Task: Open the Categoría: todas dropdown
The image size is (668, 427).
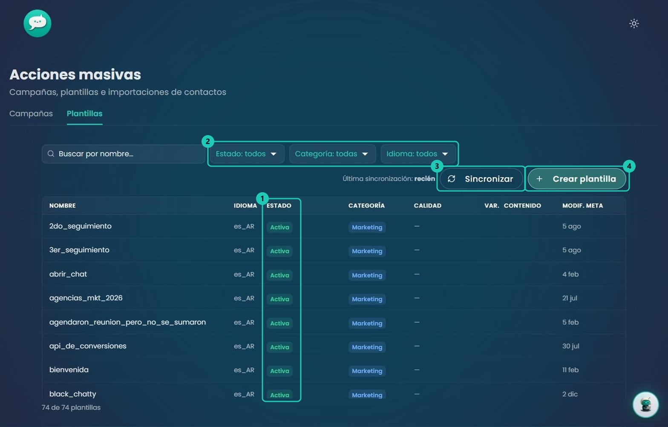Action: click(x=332, y=154)
